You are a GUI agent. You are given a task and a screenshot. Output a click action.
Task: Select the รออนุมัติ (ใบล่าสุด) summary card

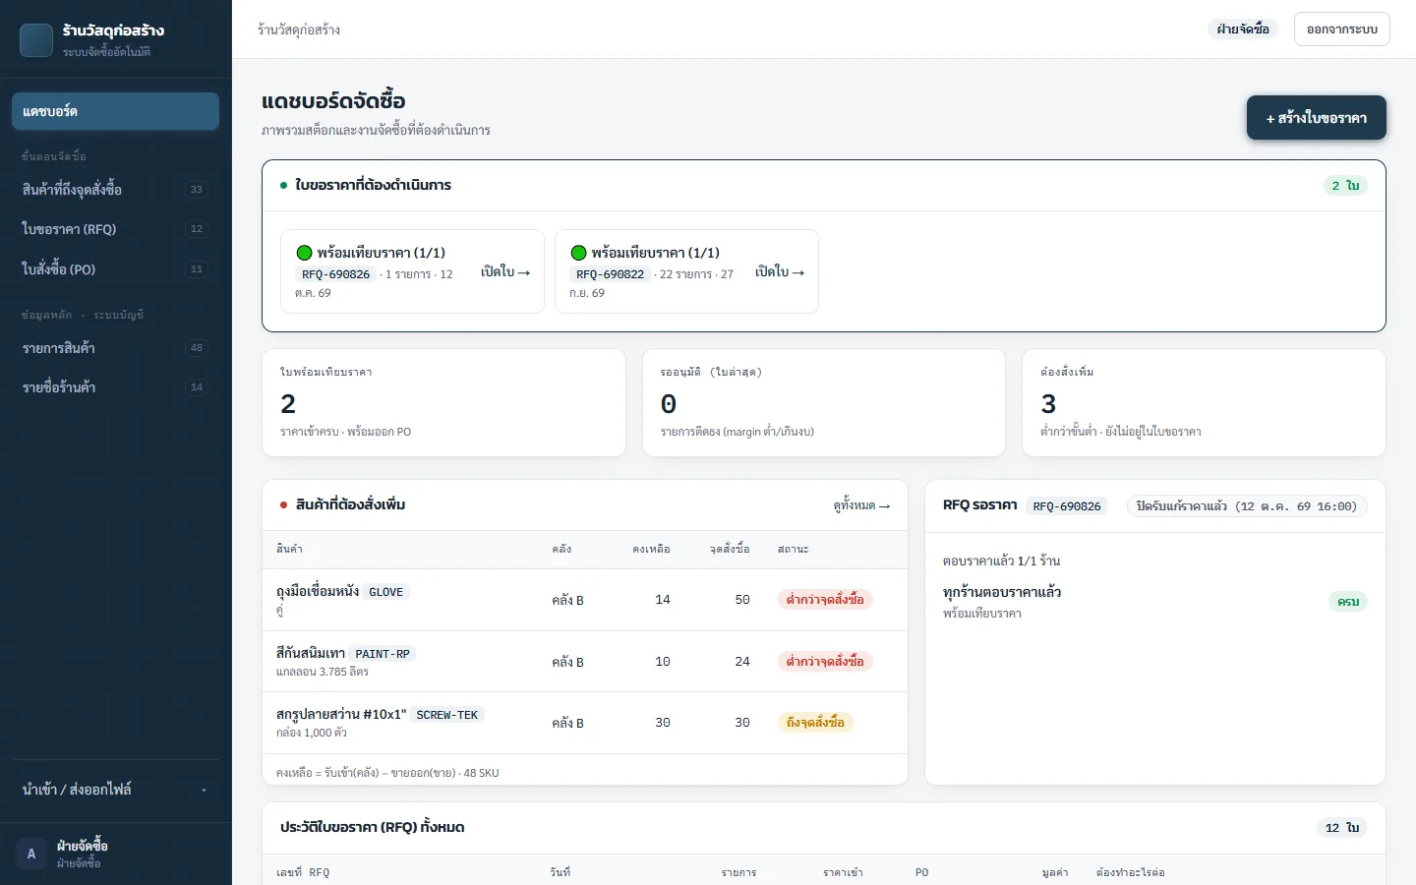(x=824, y=403)
